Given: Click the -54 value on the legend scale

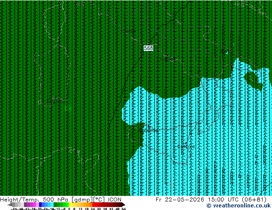Looking at the screenshot, I should (13, 209).
